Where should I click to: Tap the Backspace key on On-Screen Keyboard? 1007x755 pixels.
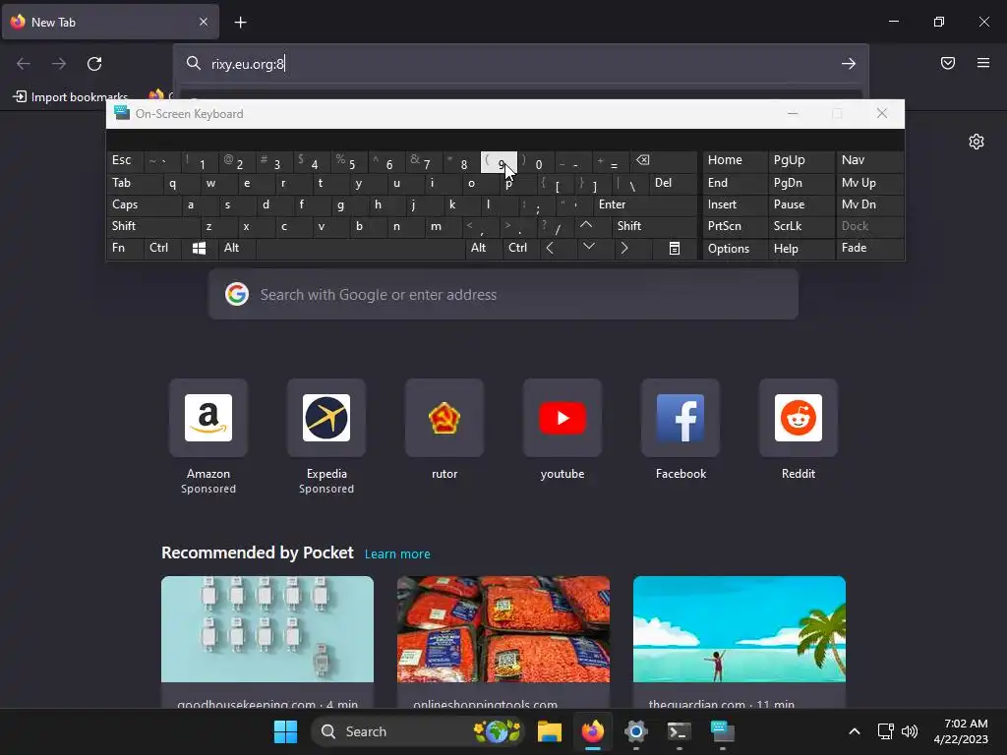tap(664, 162)
